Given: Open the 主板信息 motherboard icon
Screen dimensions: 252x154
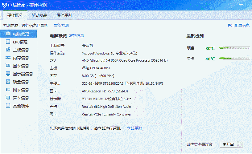Looking at the screenshot, I should [x=8, y=50].
